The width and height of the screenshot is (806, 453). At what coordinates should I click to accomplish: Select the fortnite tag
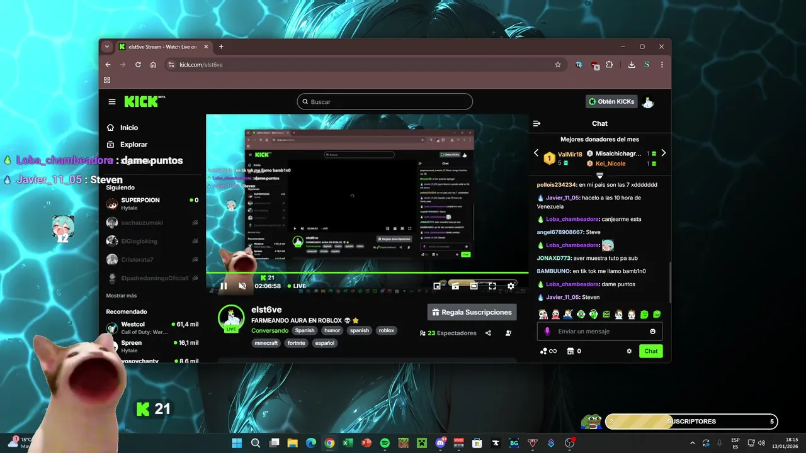[296, 343]
